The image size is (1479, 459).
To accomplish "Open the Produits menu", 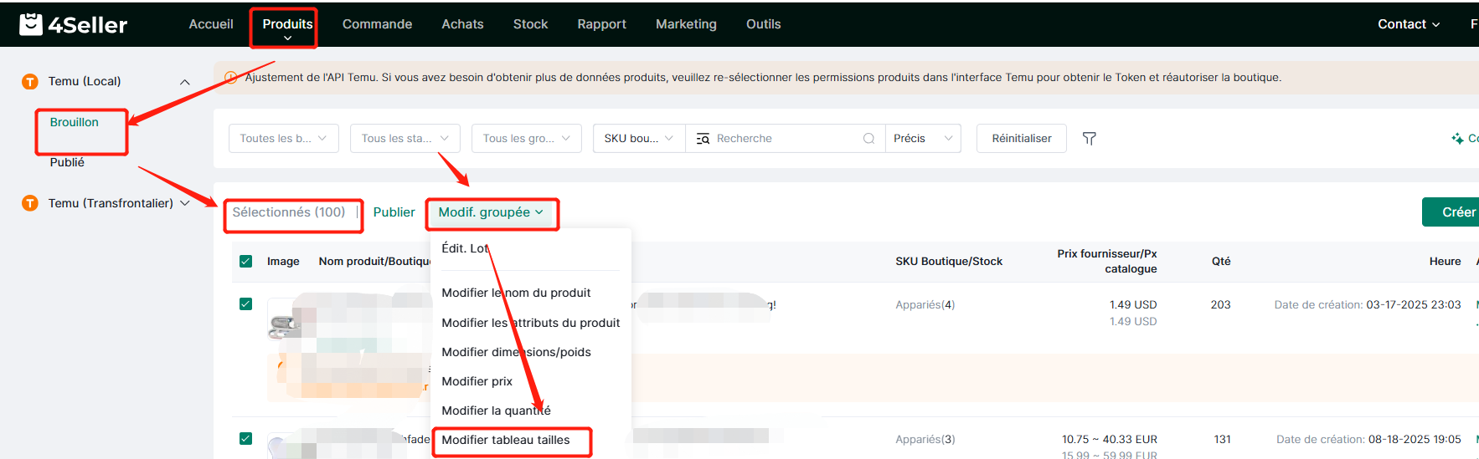I will (287, 25).
